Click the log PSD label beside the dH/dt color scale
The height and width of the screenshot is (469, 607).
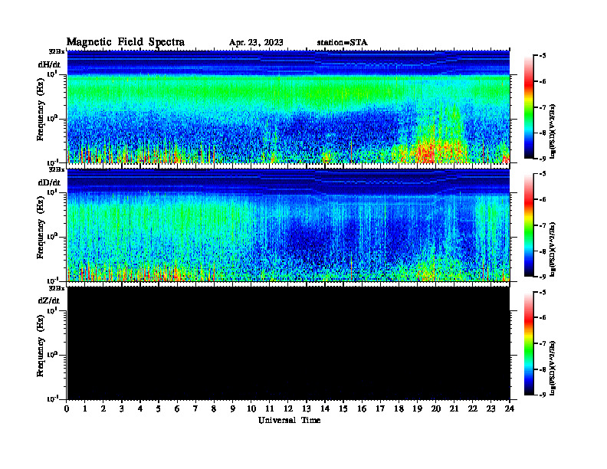pyautogui.click(x=553, y=130)
